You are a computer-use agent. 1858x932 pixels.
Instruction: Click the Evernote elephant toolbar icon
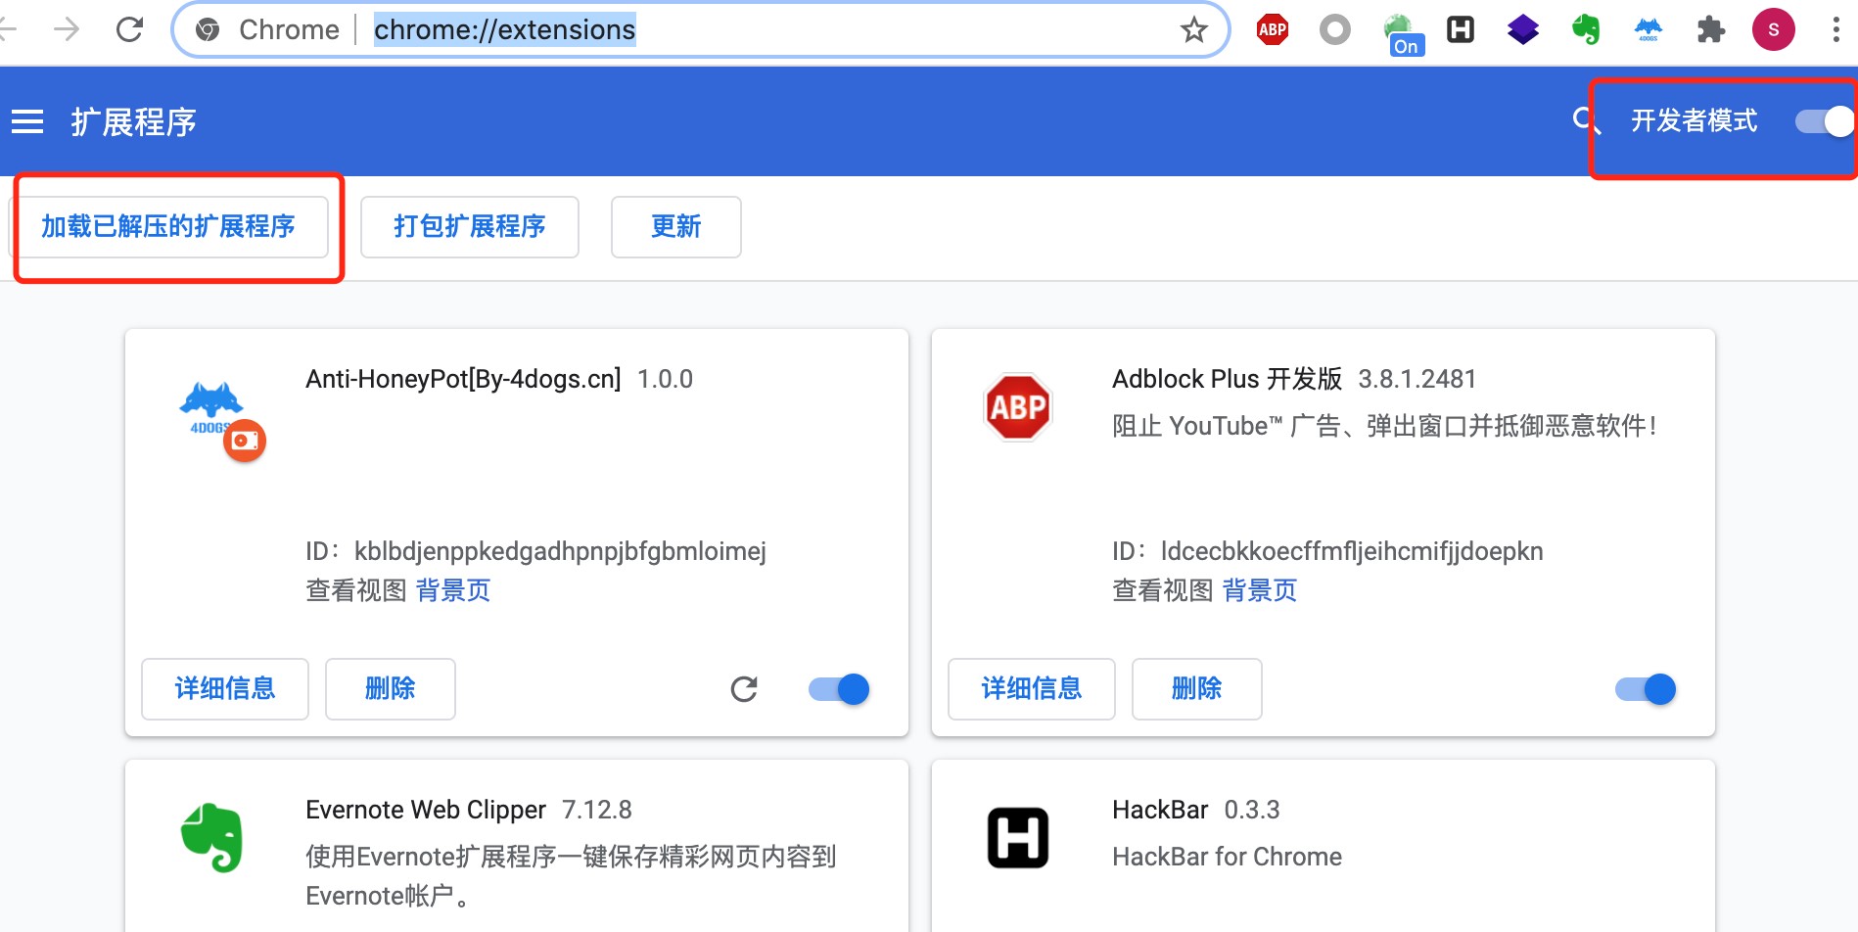click(1585, 29)
